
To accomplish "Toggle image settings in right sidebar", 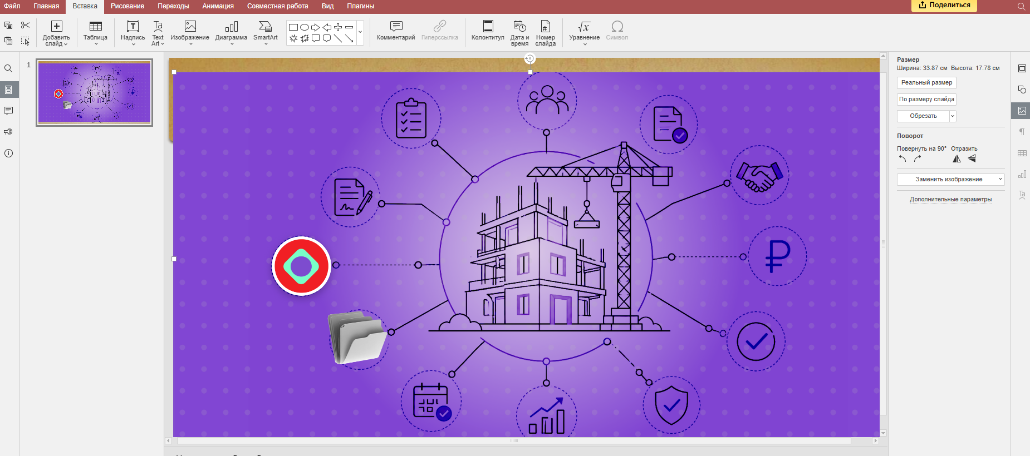I will pyautogui.click(x=1022, y=111).
